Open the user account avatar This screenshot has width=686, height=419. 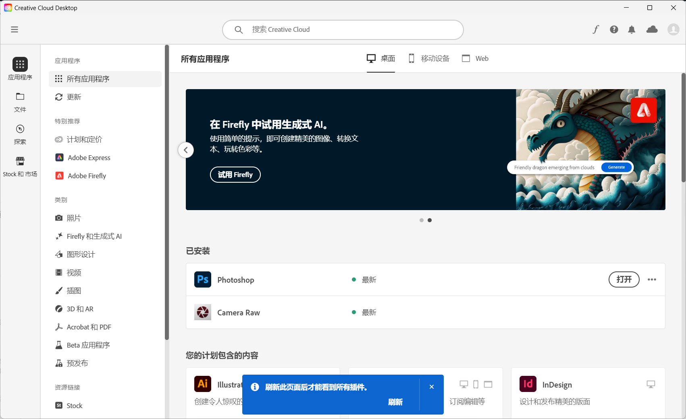coord(674,29)
